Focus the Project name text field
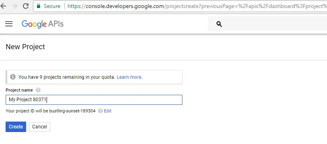 (94, 100)
